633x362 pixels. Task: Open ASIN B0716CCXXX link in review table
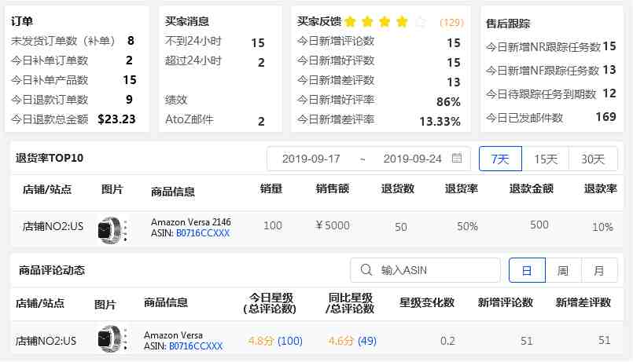(196, 346)
